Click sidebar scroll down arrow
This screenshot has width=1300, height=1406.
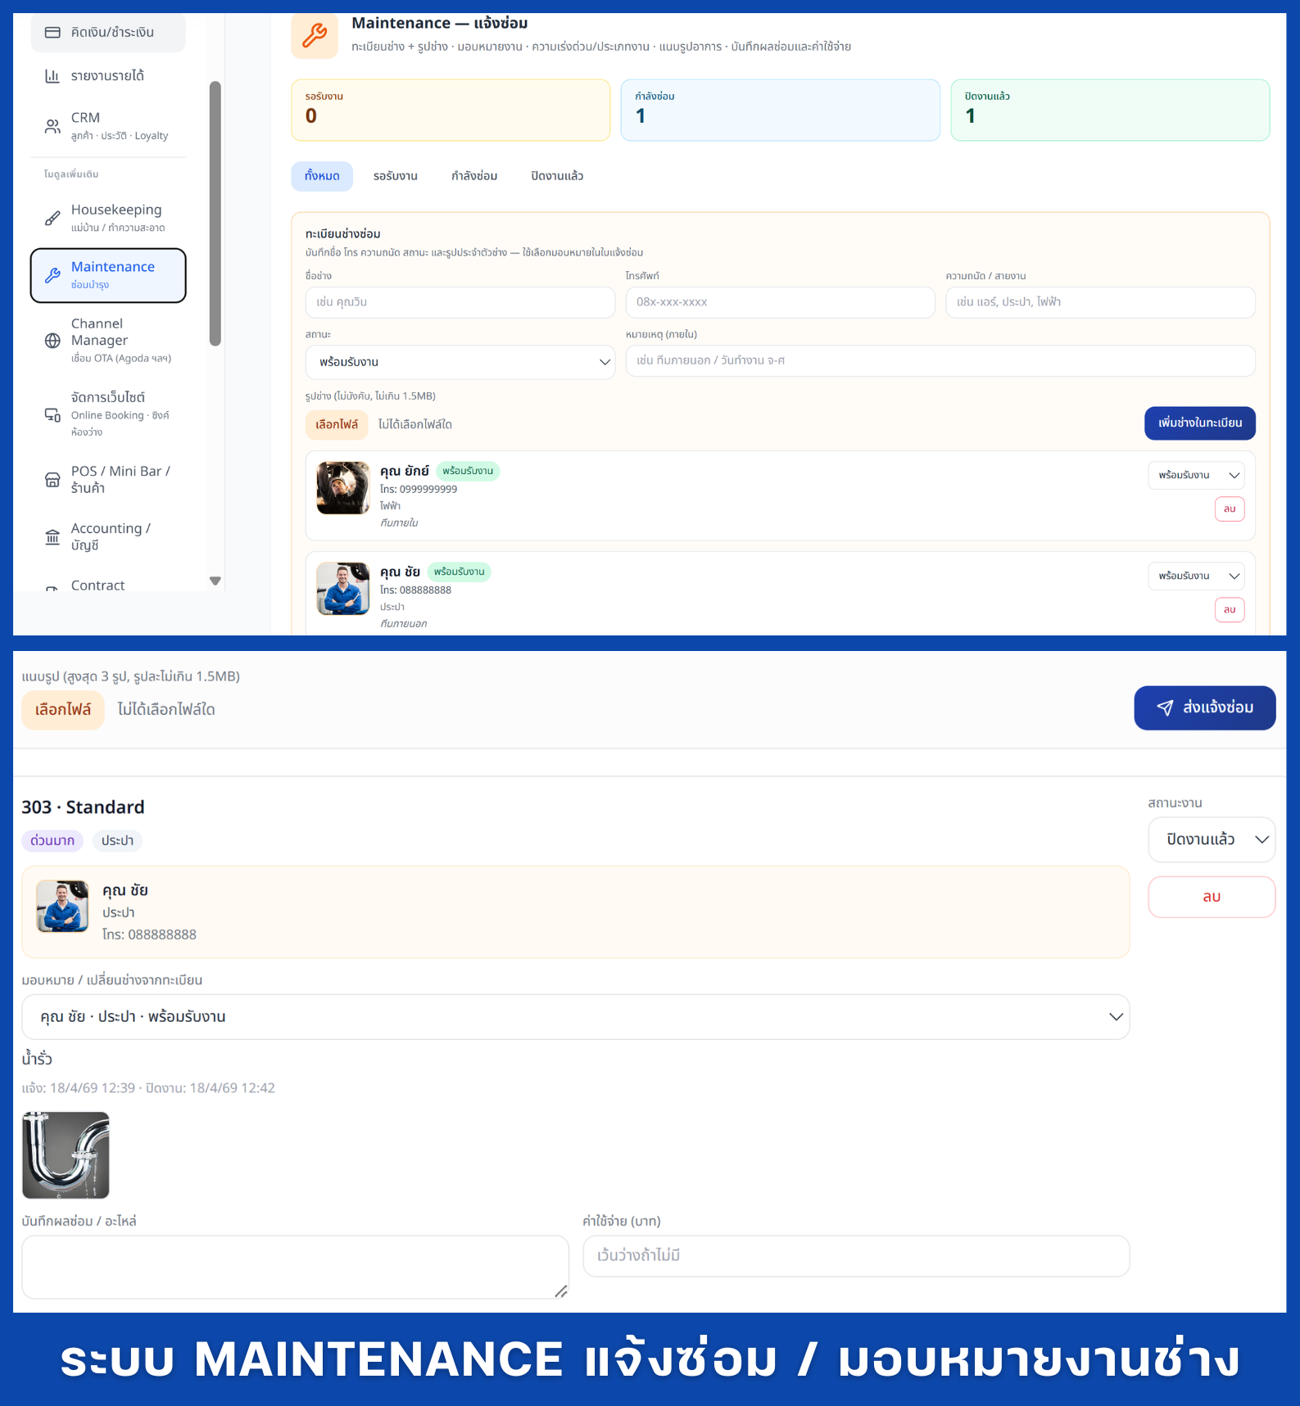(215, 581)
